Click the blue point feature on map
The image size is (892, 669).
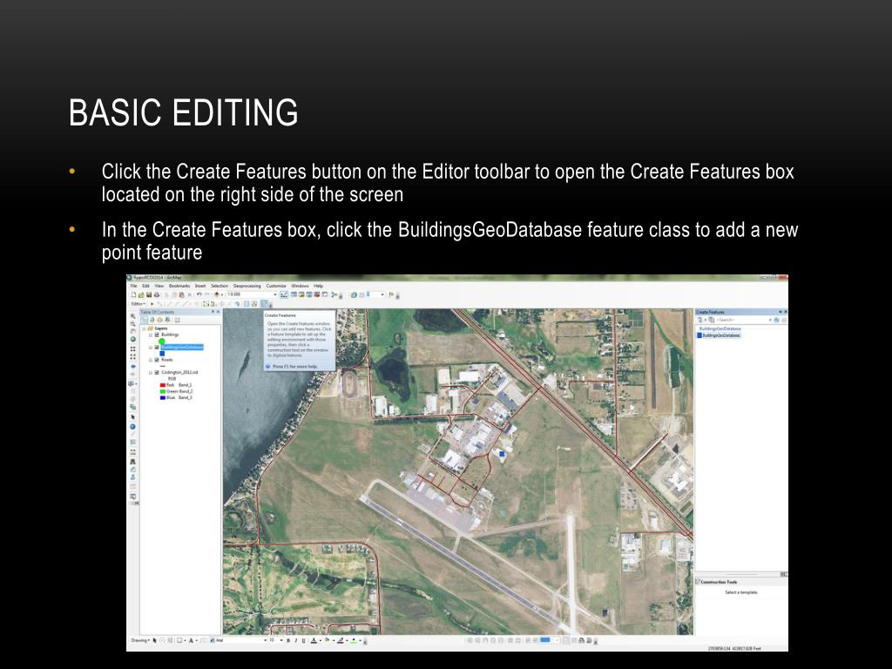pyautogui.click(x=501, y=453)
